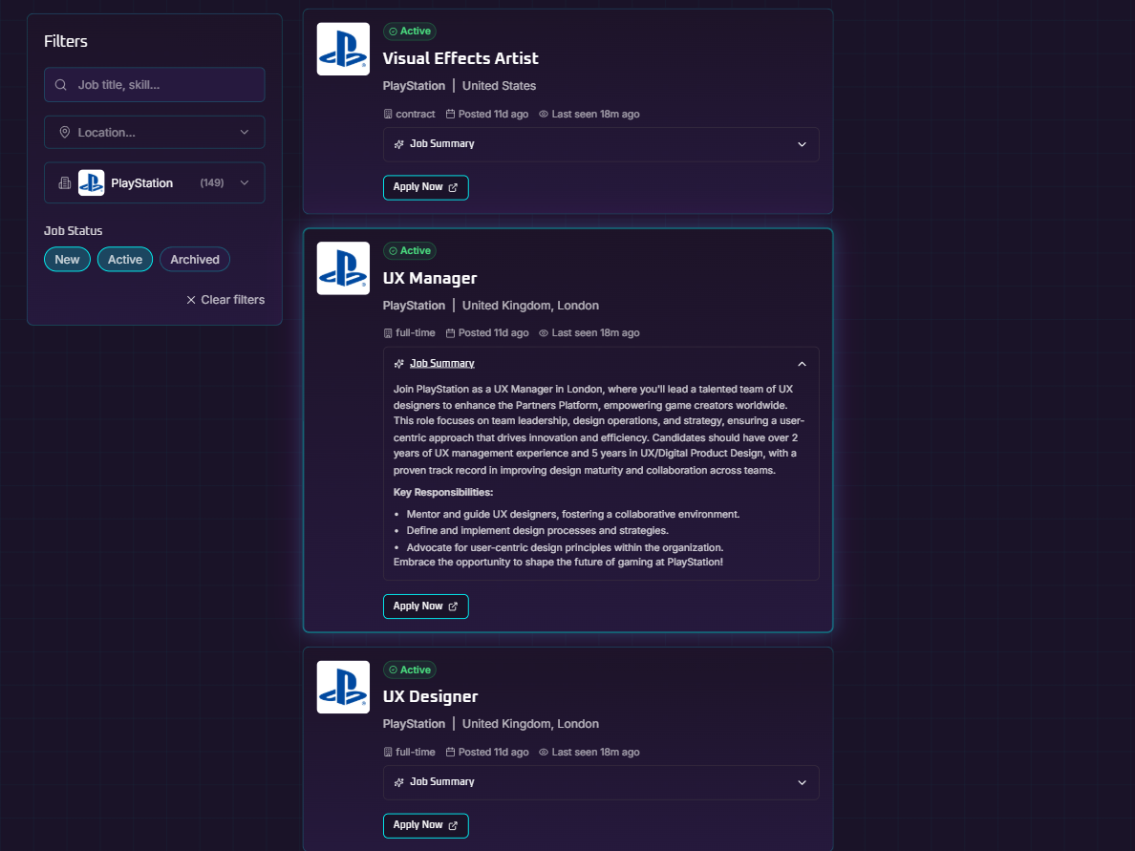Open the Visual Effects Artist job title

[x=460, y=58]
